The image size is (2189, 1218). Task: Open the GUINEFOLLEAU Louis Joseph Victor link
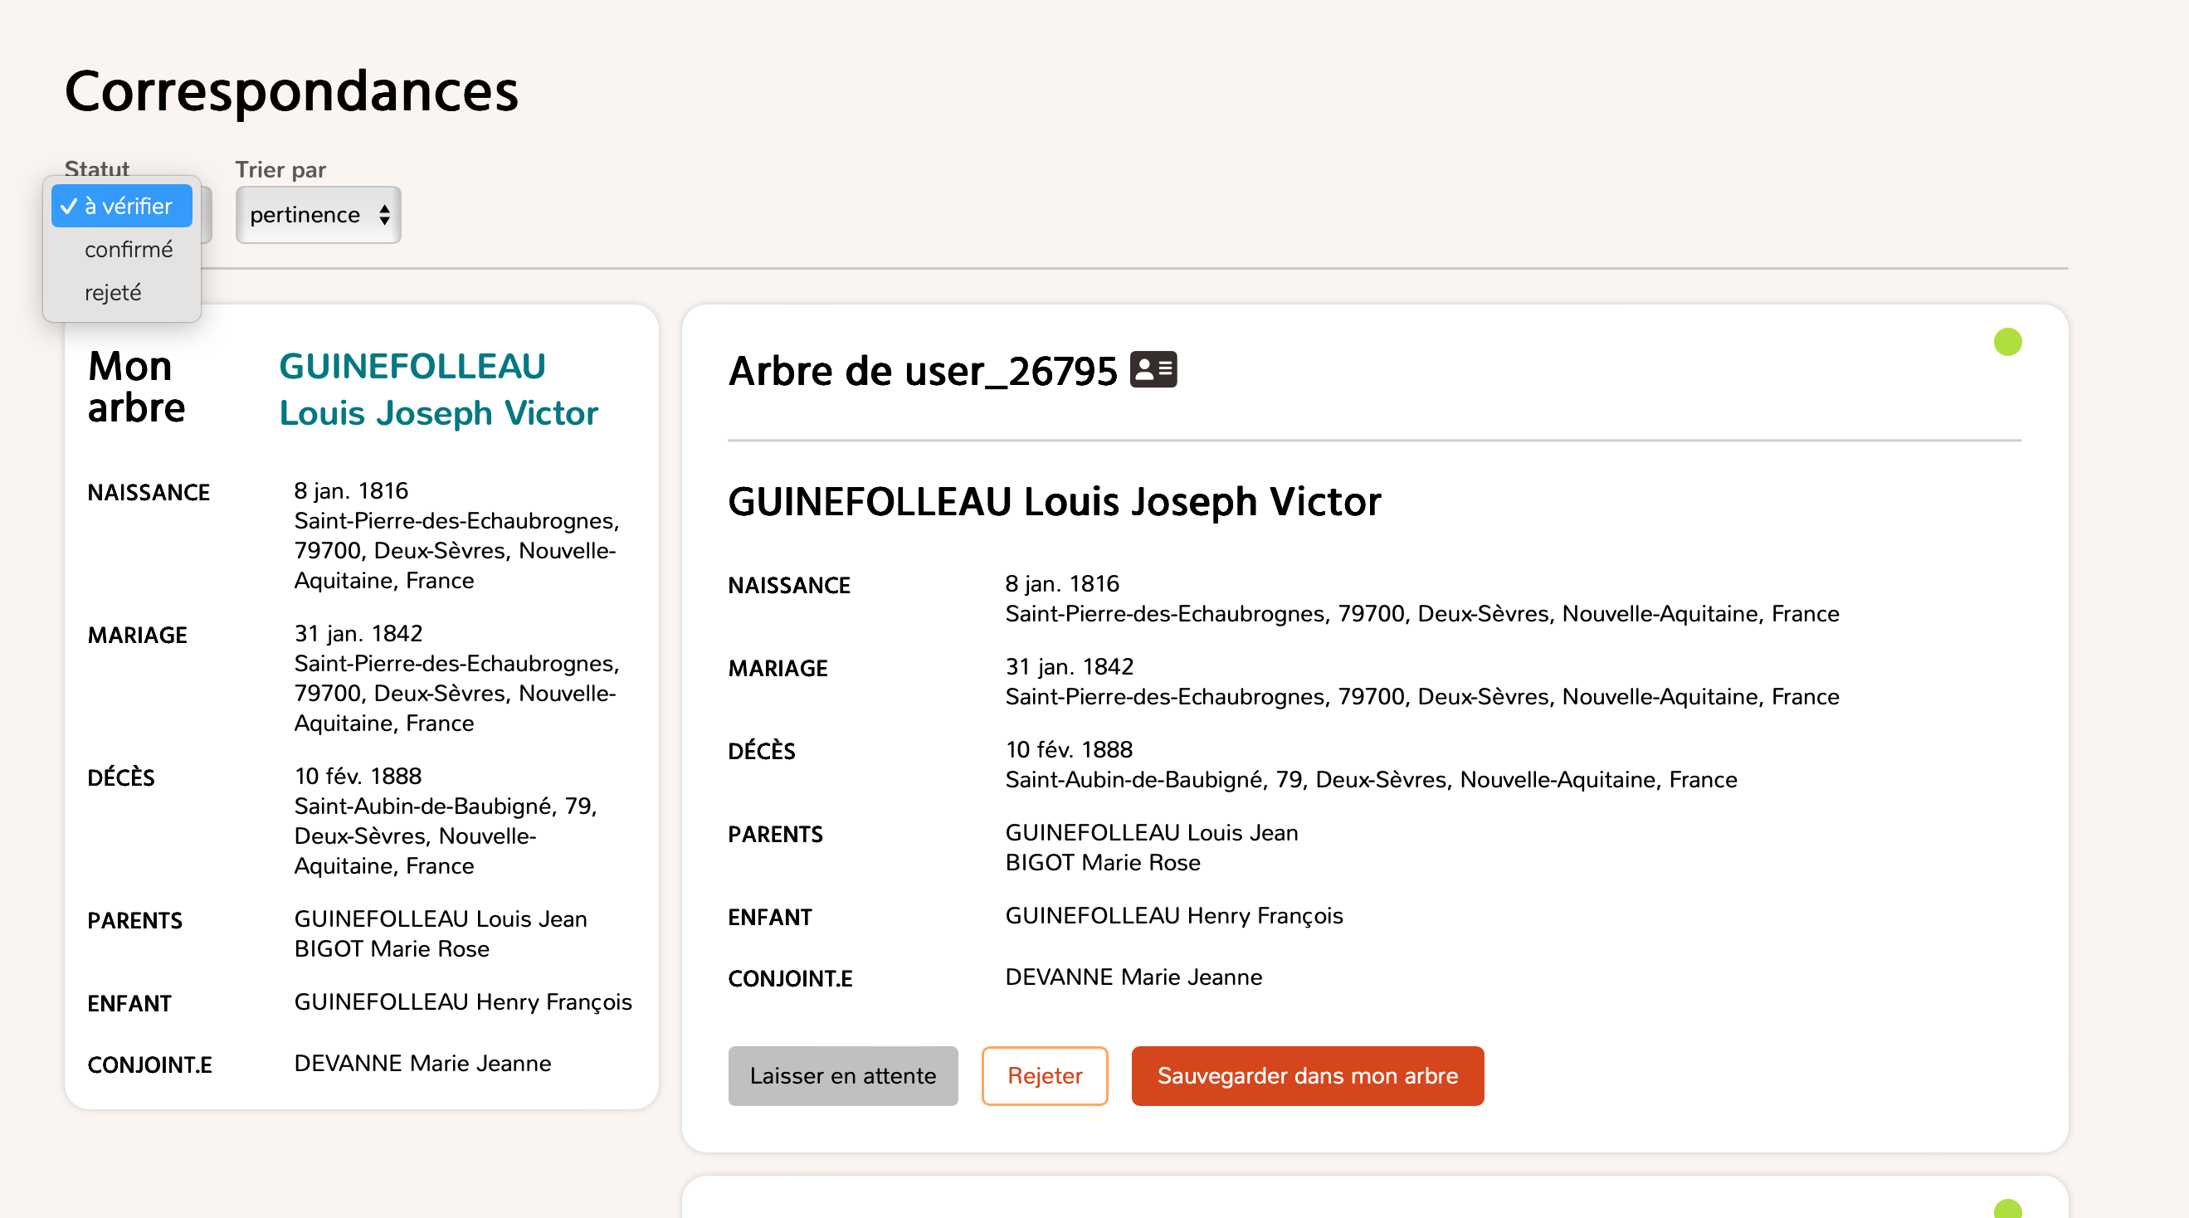pos(438,389)
